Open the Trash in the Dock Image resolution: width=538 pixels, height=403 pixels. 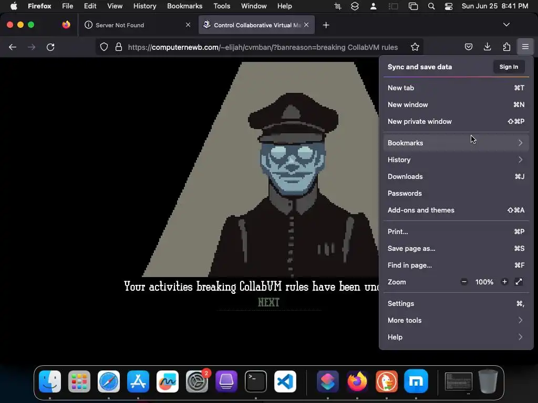488,381
